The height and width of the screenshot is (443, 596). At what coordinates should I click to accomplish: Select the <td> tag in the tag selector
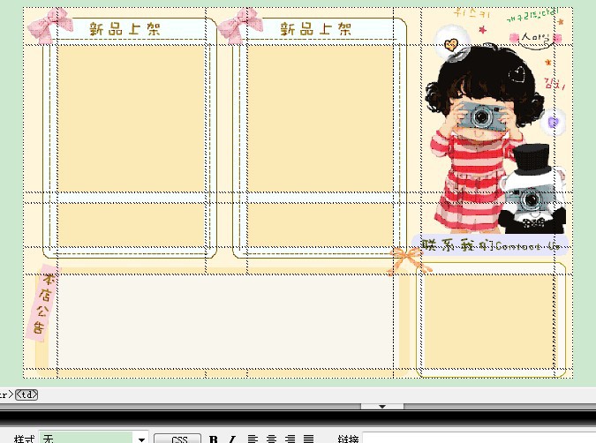tap(26, 394)
